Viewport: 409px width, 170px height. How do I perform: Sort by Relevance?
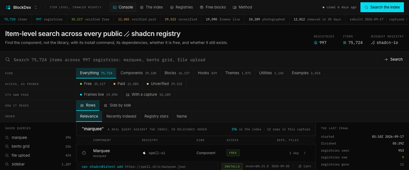tap(89, 116)
